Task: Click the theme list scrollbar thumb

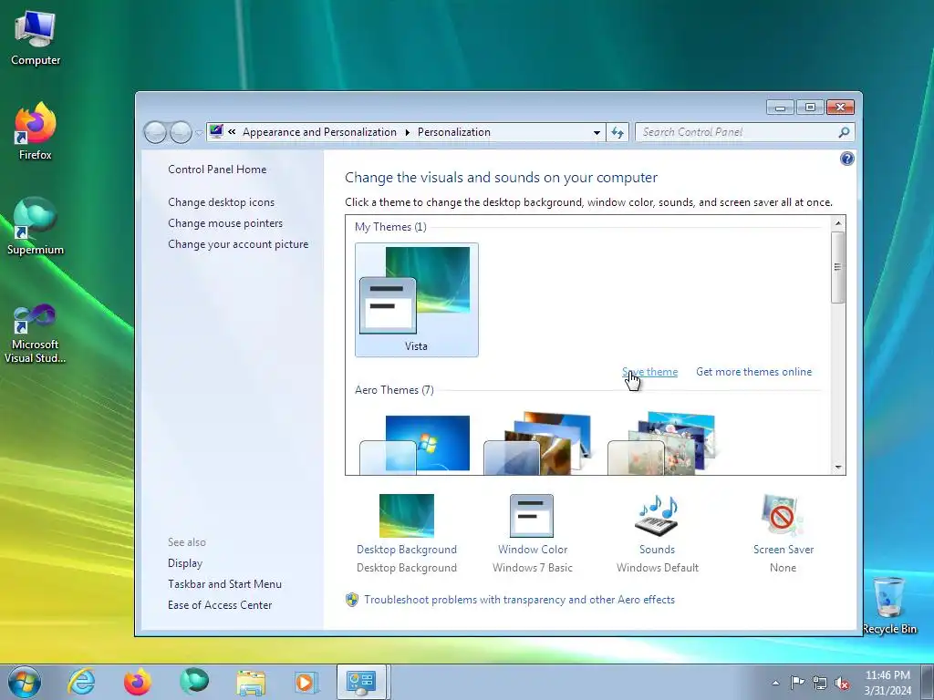Action: [x=837, y=267]
